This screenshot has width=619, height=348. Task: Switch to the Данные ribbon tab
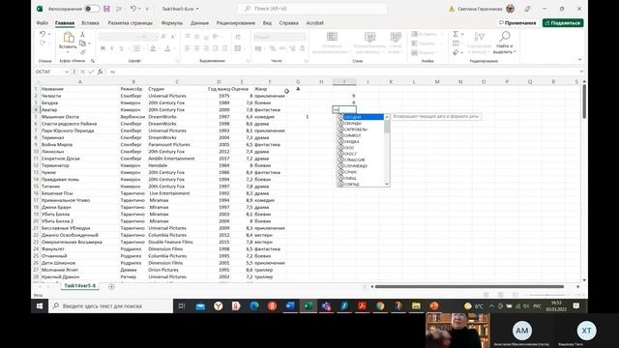click(x=199, y=23)
